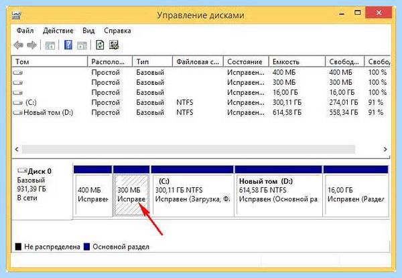This screenshot has height=278, width=402.
Task: Minimize the Управление дисками window
Action: 342,13
